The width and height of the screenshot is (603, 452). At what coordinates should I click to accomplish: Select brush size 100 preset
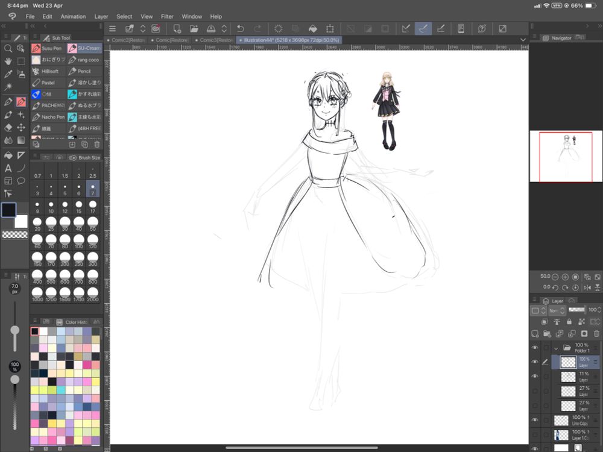coord(79,241)
